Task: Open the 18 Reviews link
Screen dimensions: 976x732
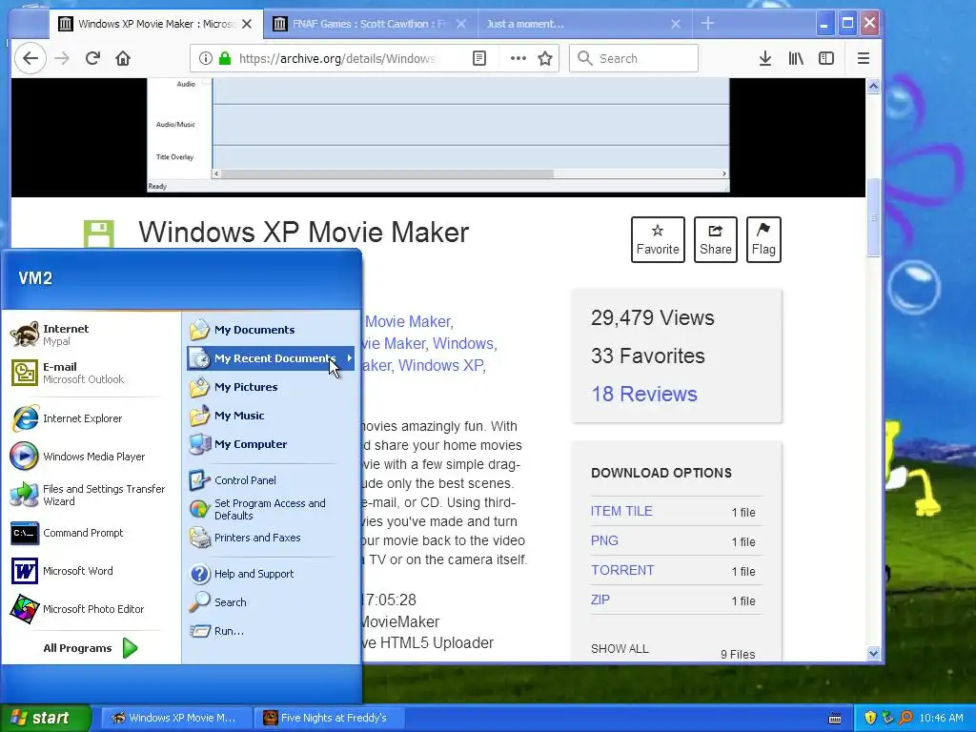Action: pos(644,394)
